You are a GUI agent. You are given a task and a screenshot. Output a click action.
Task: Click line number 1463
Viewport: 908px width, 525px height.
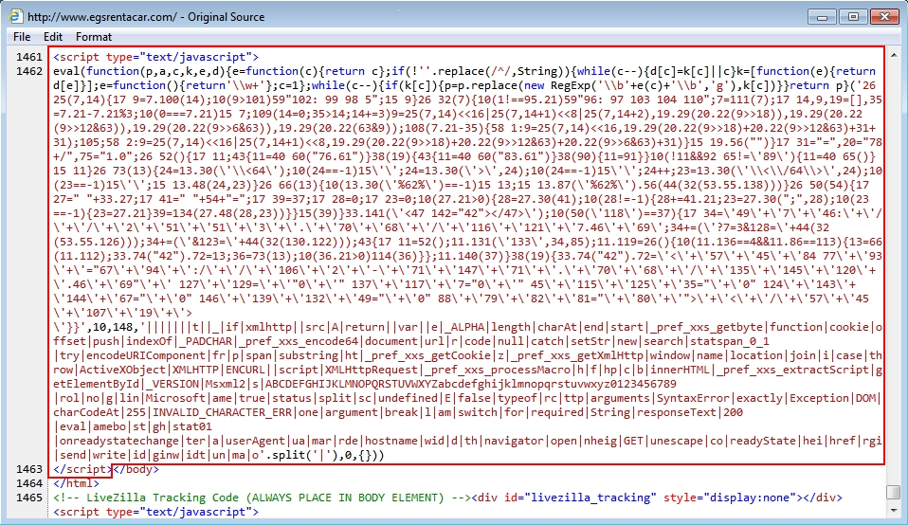[29, 469]
